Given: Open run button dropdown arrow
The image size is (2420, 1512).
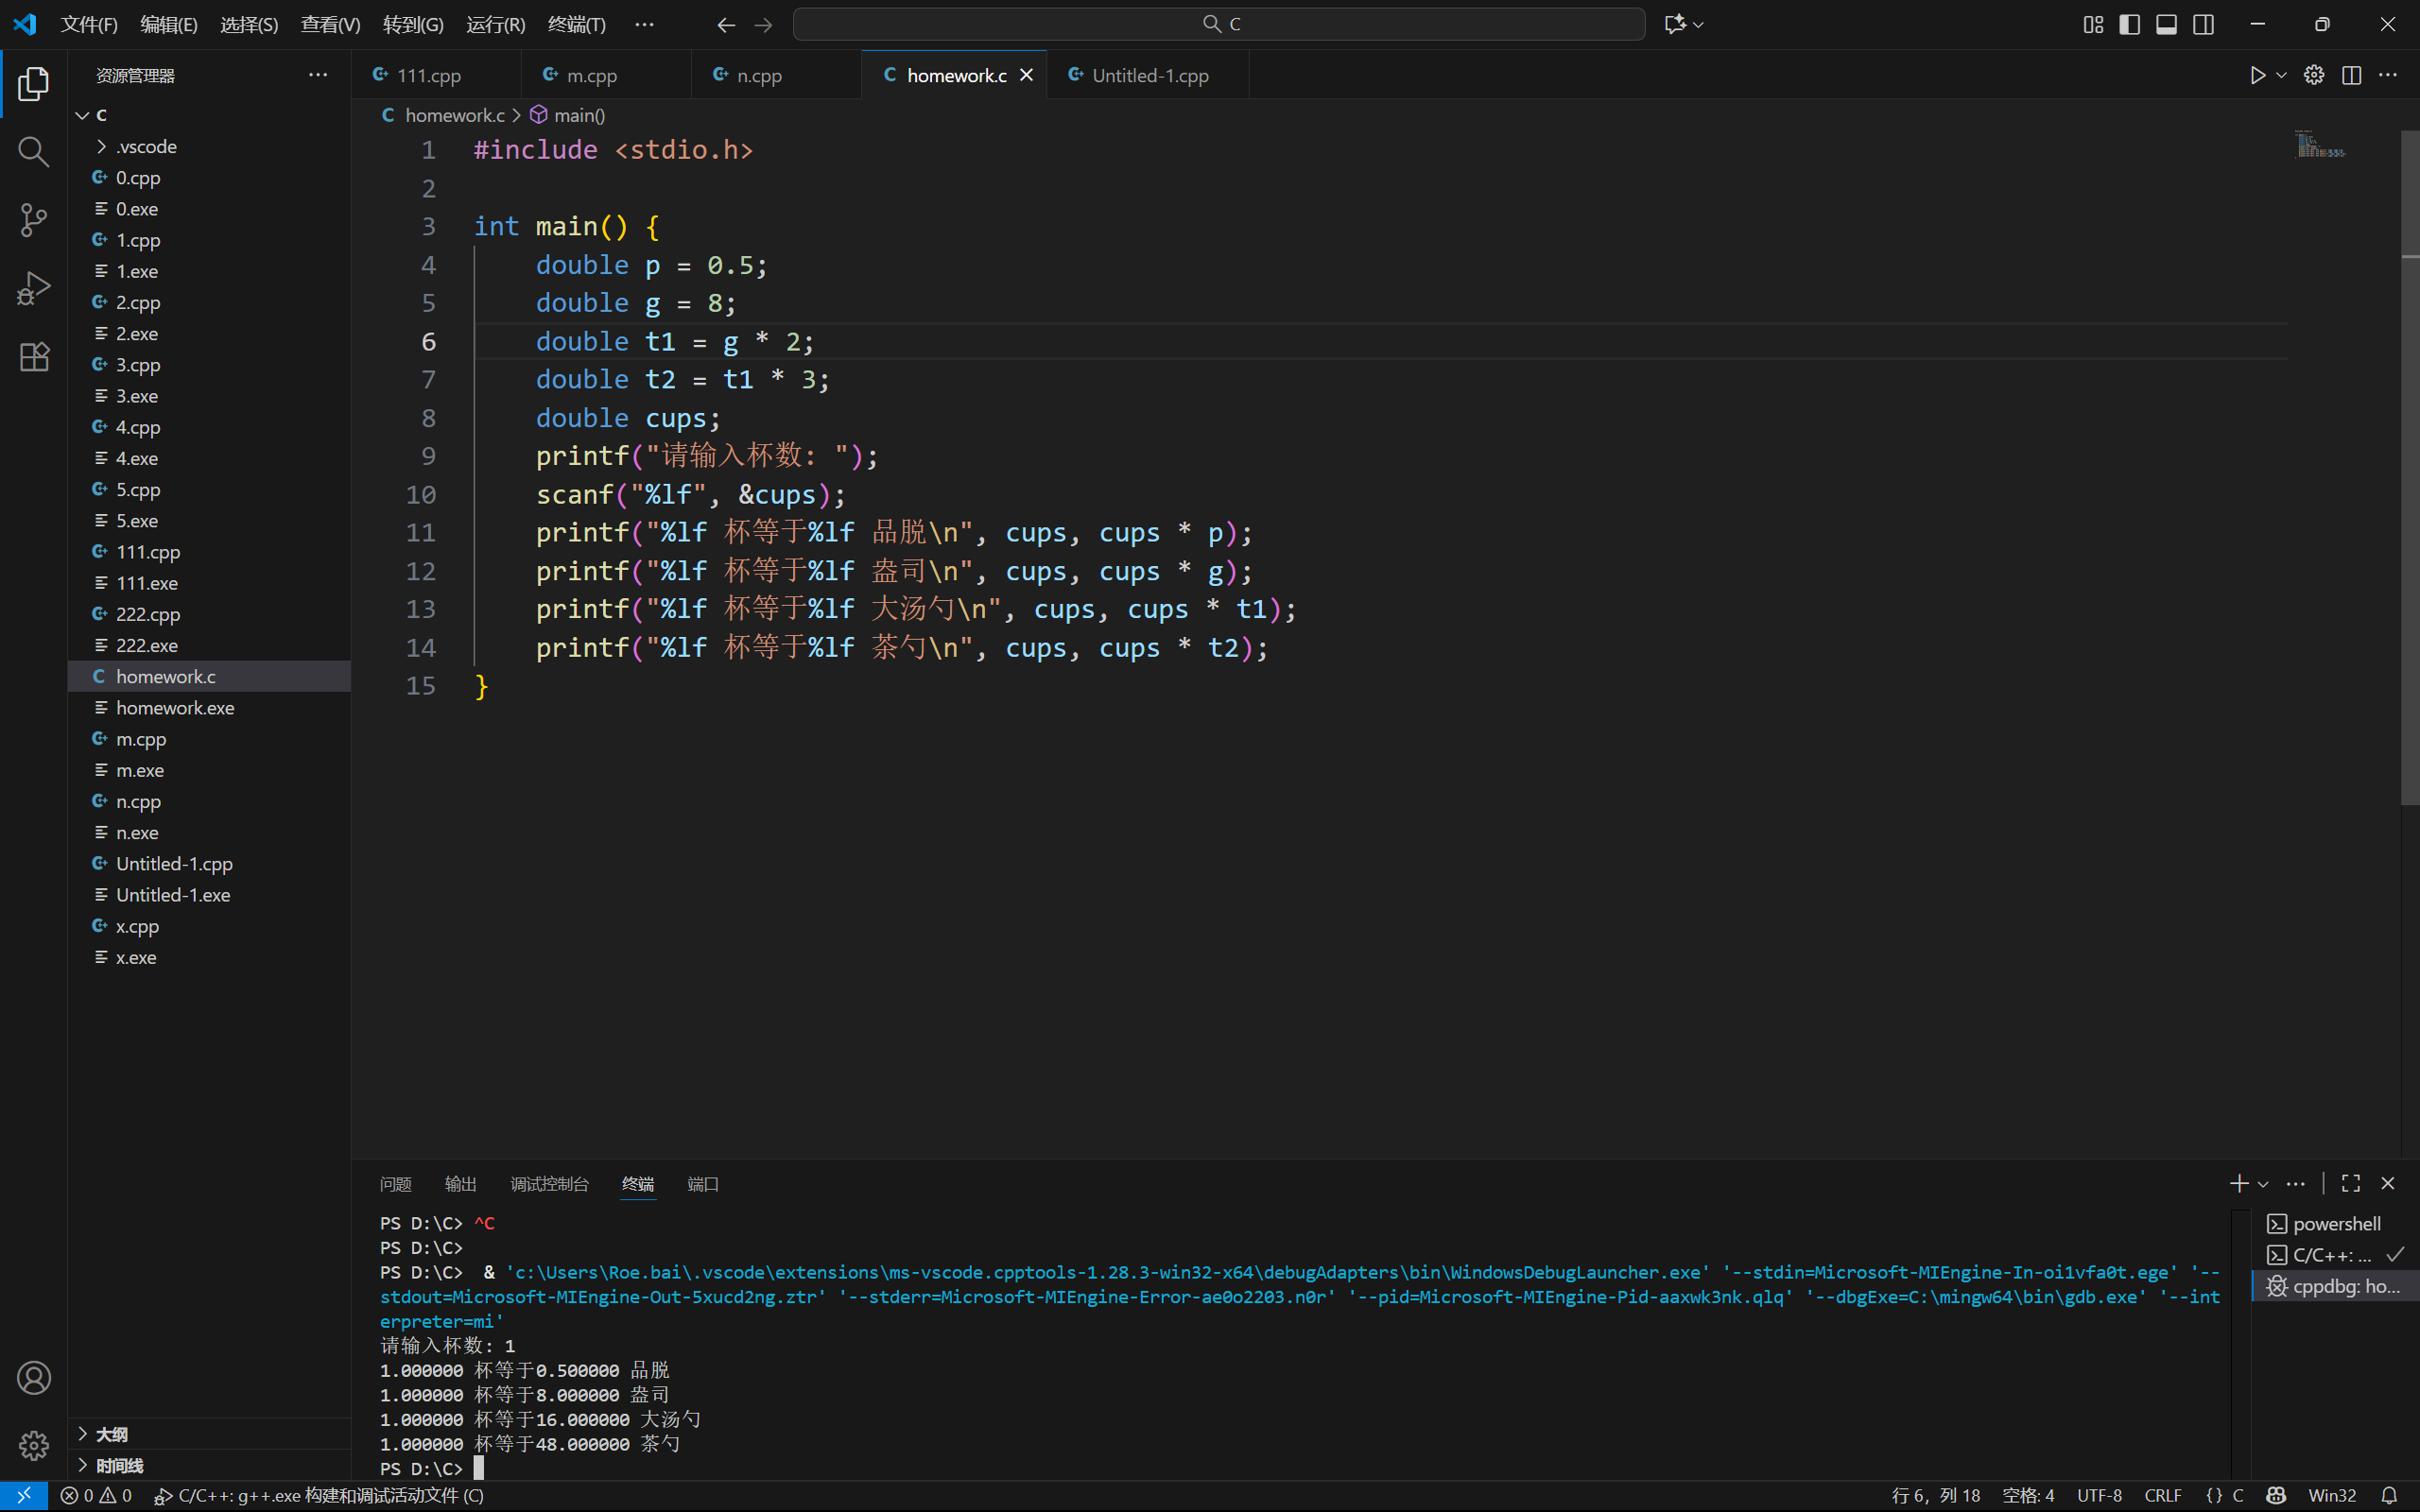Looking at the screenshot, I should [2281, 75].
